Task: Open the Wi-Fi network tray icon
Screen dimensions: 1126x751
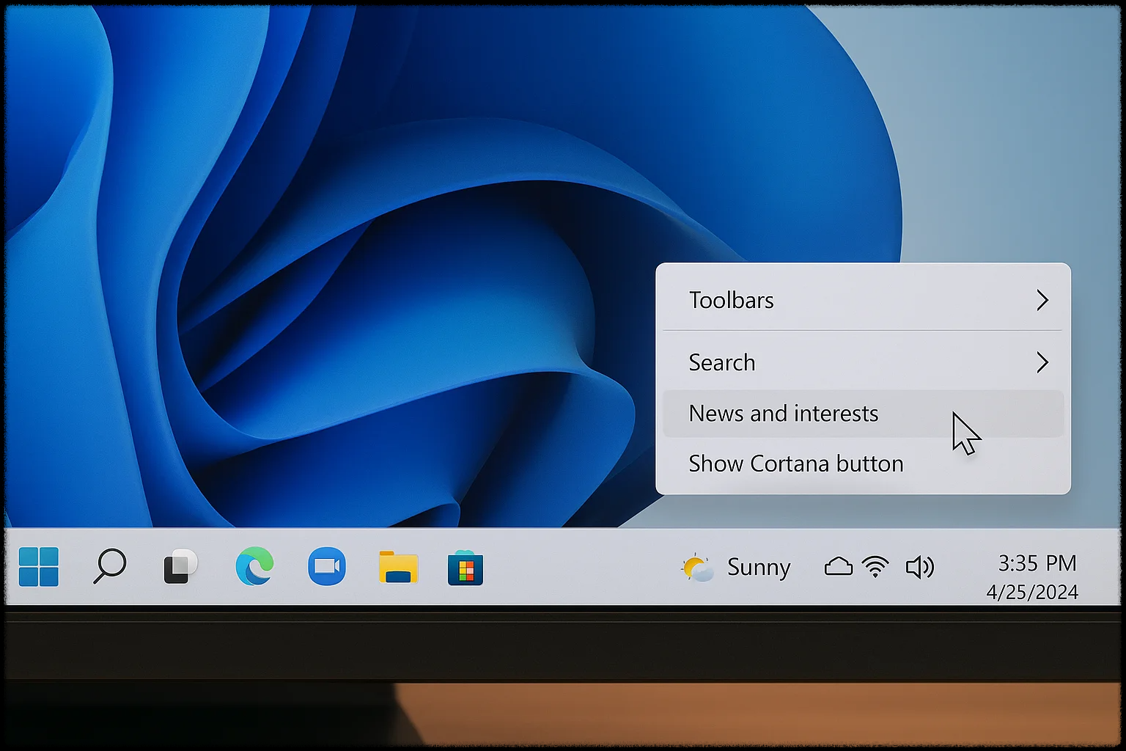Action: [x=875, y=567]
